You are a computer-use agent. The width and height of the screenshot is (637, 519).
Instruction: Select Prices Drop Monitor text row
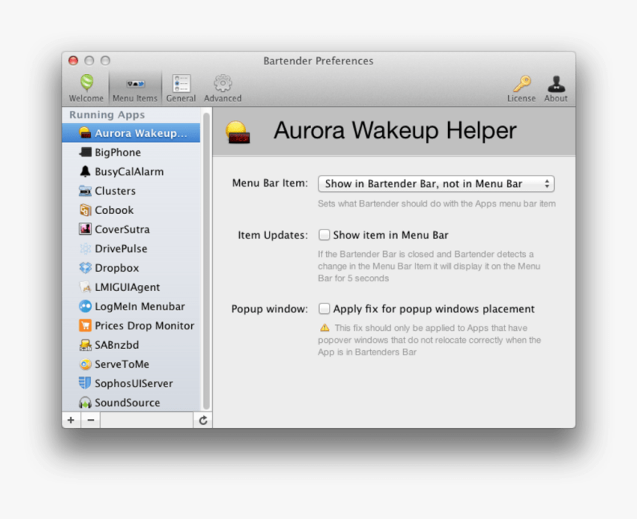[x=144, y=326]
